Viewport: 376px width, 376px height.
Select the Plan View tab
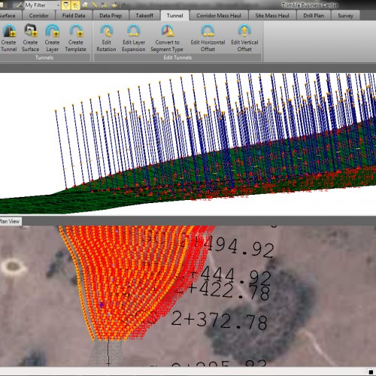point(10,221)
